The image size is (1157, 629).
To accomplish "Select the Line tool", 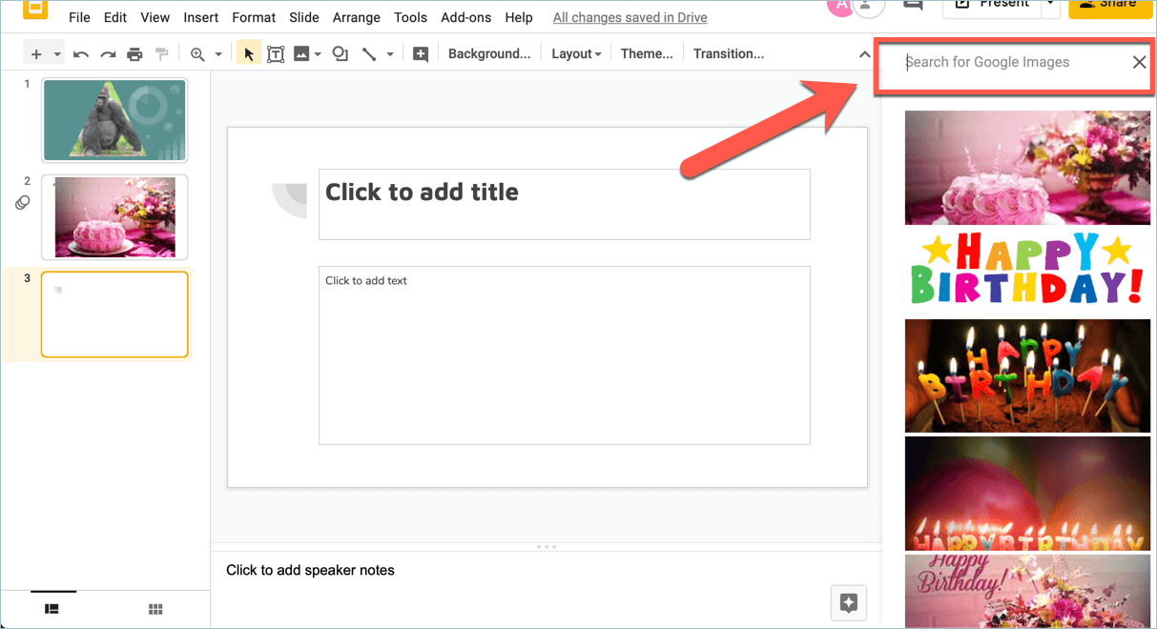I will 370,53.
